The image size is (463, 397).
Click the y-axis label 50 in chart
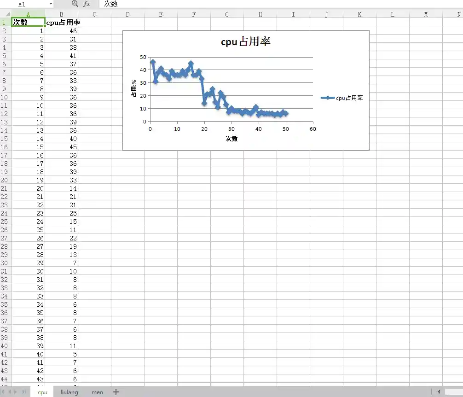[143, 57]
